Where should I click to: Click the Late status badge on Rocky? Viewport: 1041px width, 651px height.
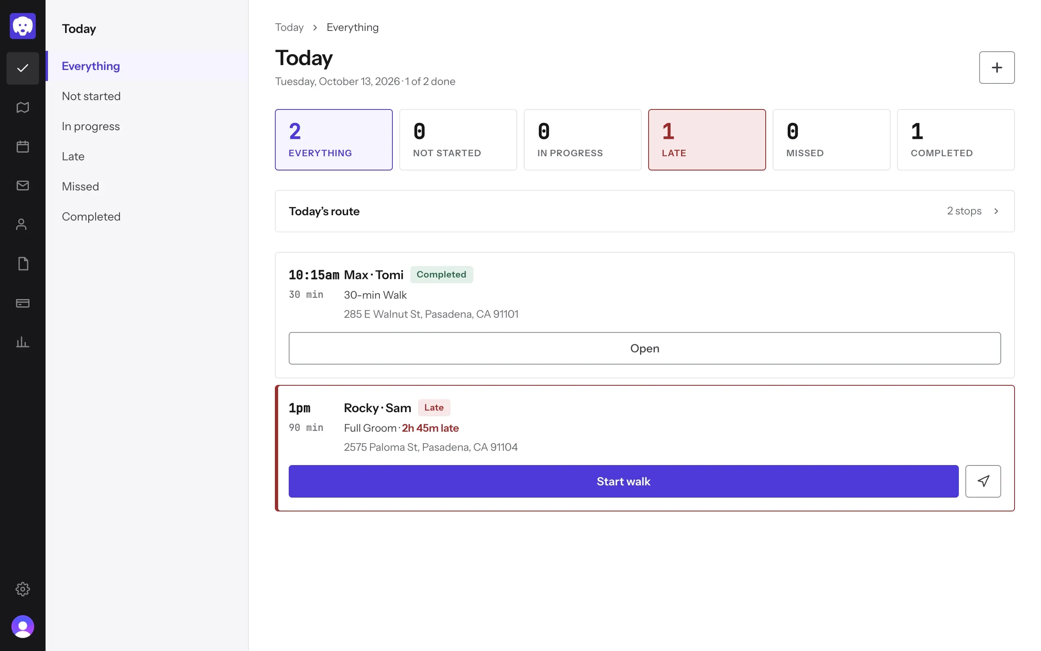433,407
